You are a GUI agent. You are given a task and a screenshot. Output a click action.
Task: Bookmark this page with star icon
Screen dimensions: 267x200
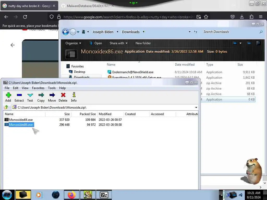[x=206, y=17]
